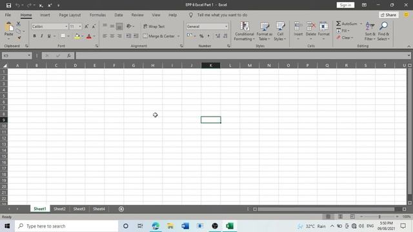This screenshot has height=232, width=413.
Task: Open the File tab
Action: pos(8,15)
